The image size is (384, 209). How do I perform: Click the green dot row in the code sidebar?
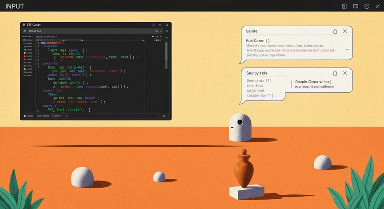[28, 69]
